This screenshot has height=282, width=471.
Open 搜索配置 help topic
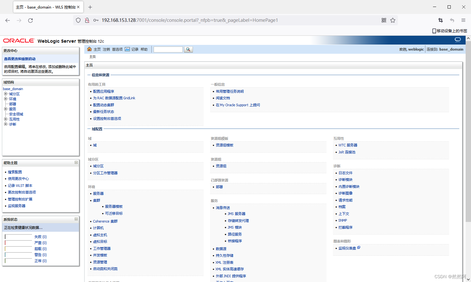(x=15, y=172)
